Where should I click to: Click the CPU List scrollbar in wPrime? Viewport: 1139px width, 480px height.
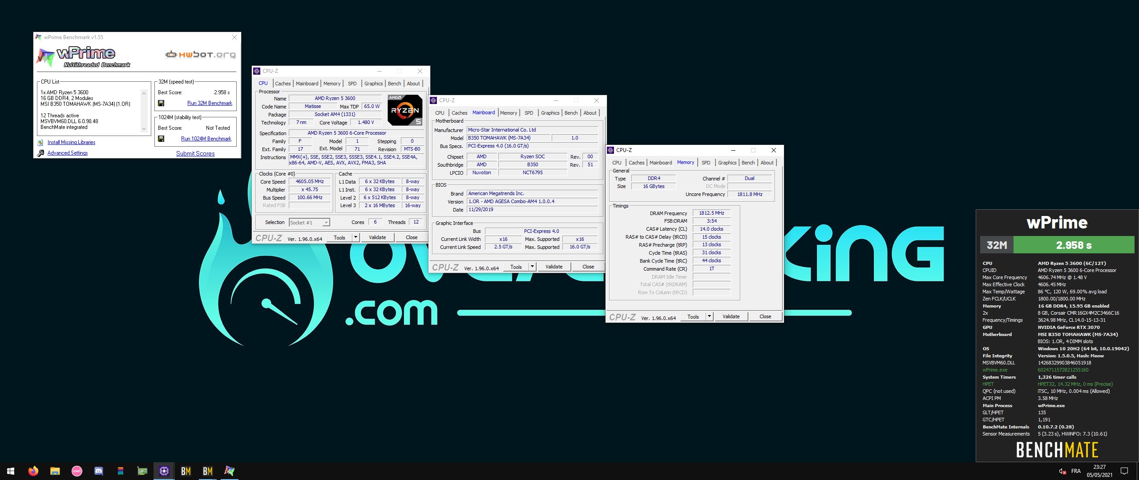point(144,111)
